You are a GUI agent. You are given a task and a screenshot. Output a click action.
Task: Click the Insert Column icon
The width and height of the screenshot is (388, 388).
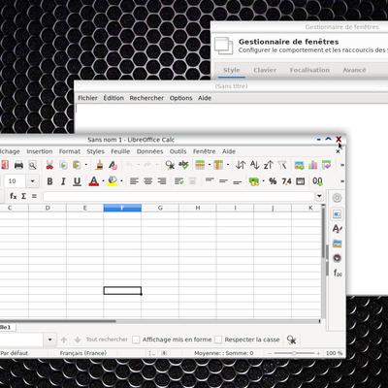(x=218, y=165)
